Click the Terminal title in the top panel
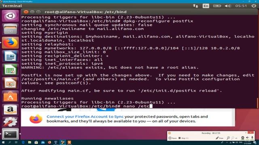 [x=12, y=6]
